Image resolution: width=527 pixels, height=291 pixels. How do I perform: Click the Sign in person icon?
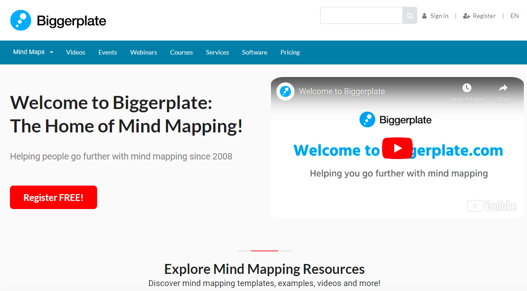click(424, 16)
